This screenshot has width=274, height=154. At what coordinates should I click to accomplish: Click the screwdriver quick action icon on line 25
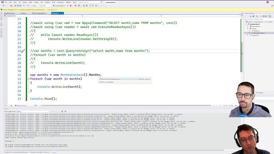point(23,51)
